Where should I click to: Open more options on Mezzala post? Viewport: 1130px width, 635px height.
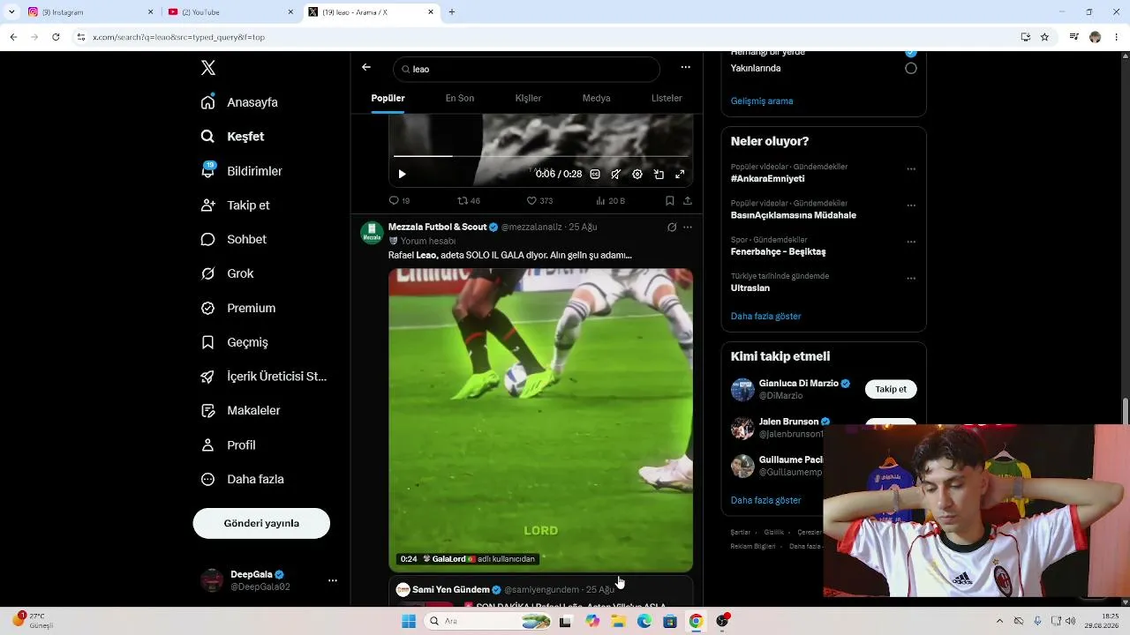pyautogui.click(x=688, y=227)
